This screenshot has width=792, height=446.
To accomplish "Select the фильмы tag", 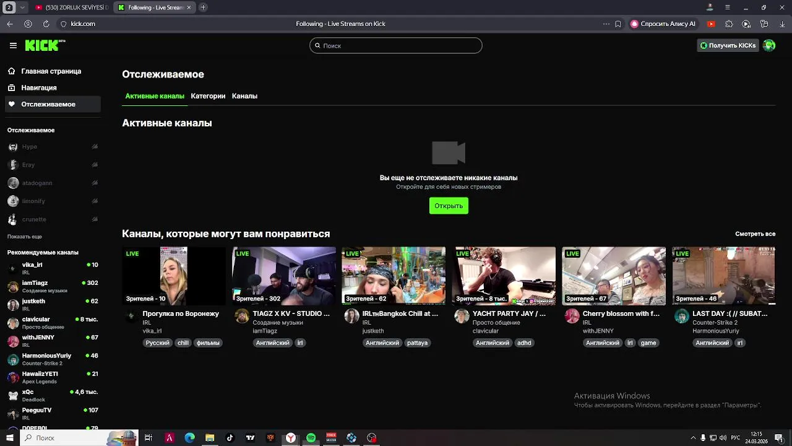I will click(208, 343).
